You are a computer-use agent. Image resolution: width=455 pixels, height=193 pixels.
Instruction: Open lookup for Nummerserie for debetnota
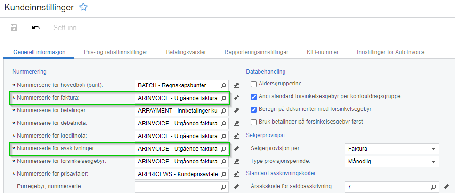click(x=223, y=123)
